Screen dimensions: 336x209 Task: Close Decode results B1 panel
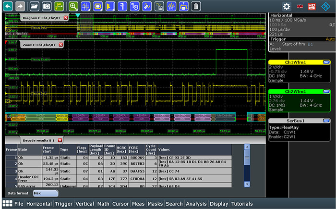tap(60, 140)
